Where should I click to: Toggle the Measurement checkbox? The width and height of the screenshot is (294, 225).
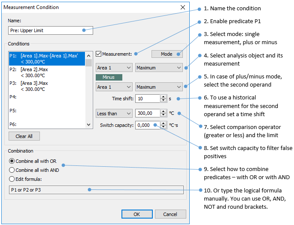98,54
